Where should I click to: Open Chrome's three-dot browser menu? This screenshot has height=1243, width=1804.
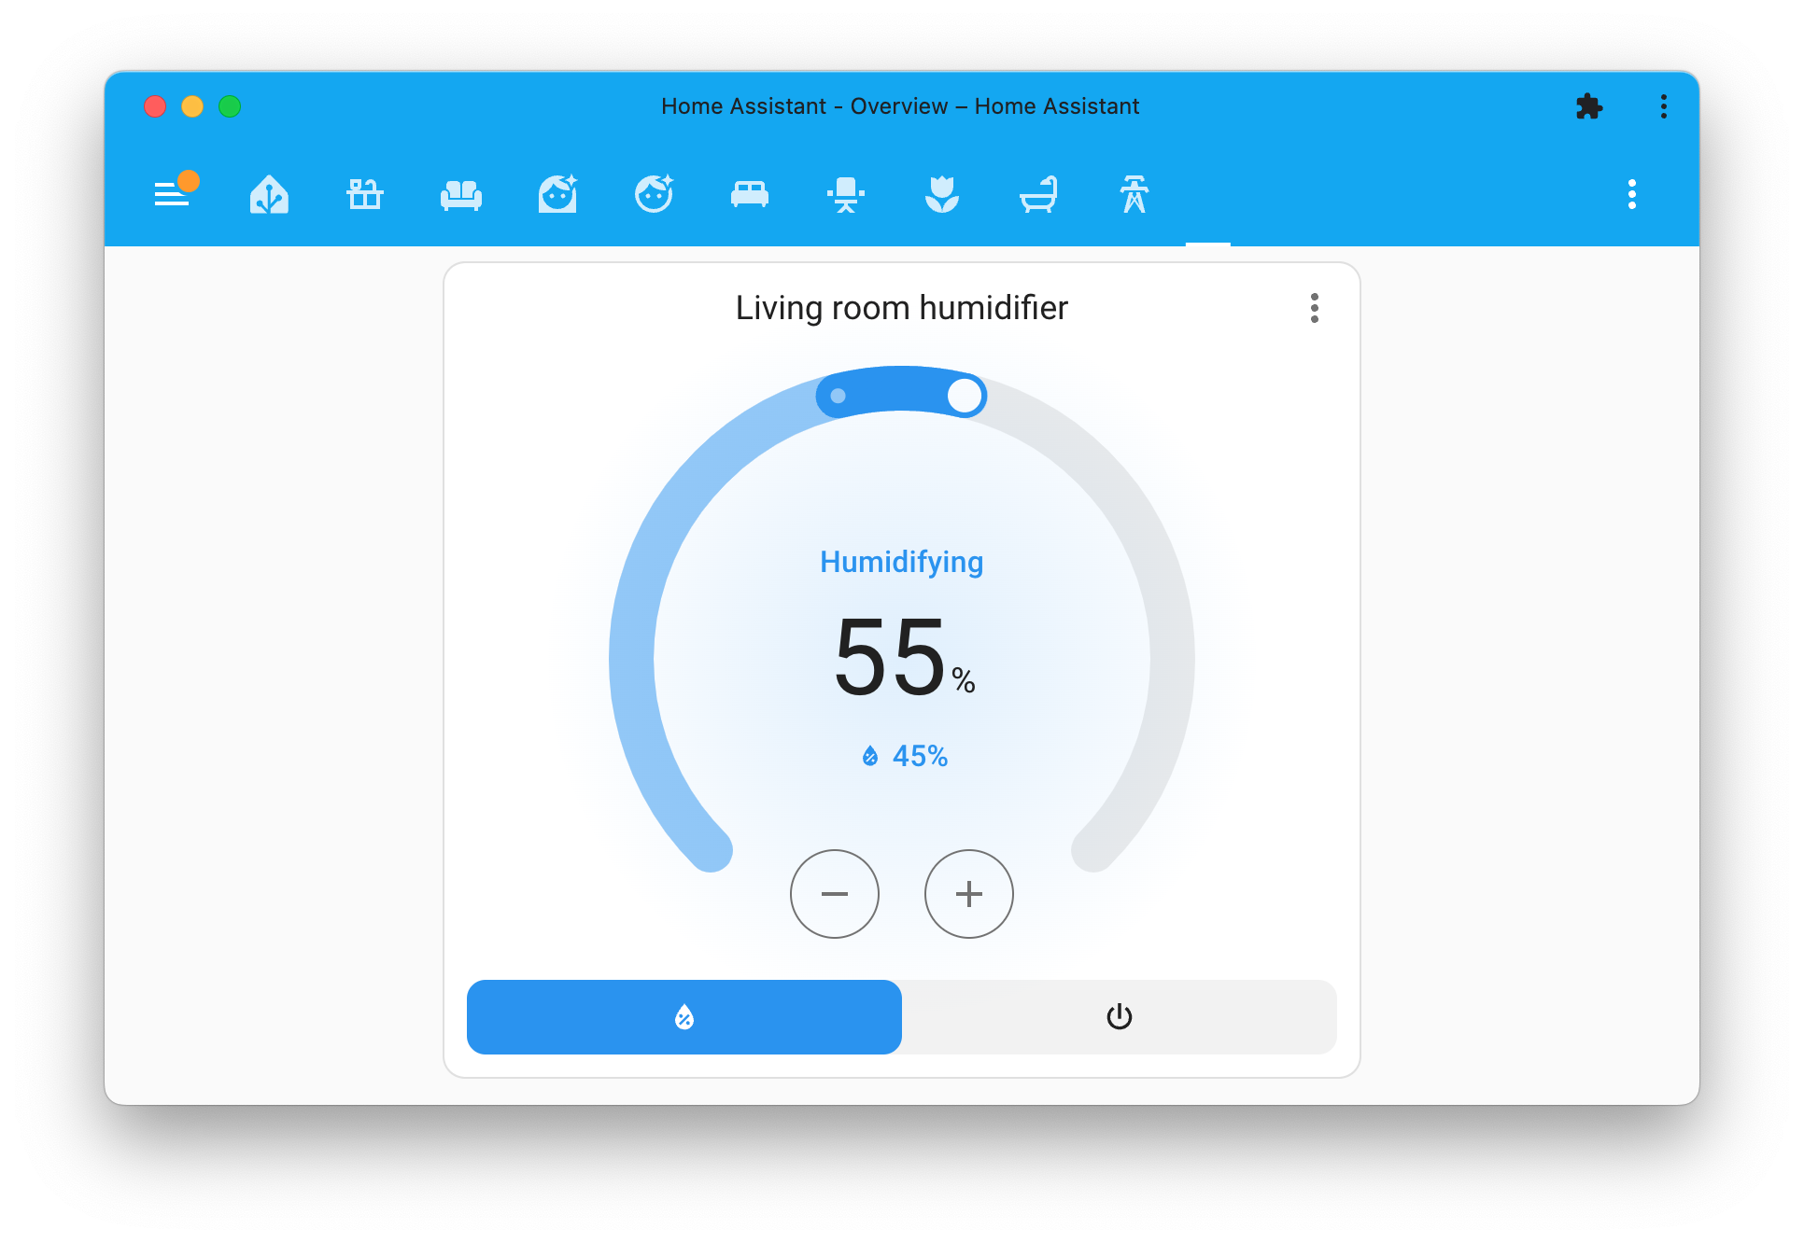pos(1663,106)
